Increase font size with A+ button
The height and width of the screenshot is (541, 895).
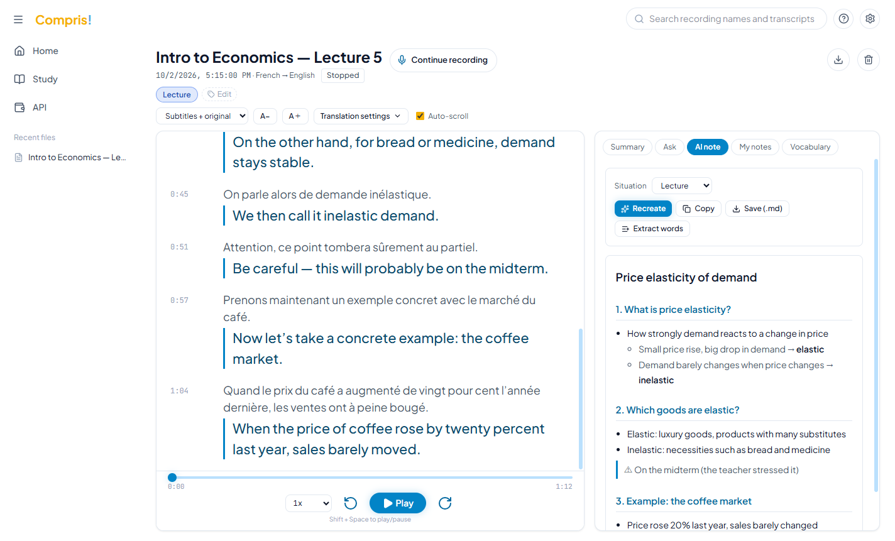coord(295,116)
